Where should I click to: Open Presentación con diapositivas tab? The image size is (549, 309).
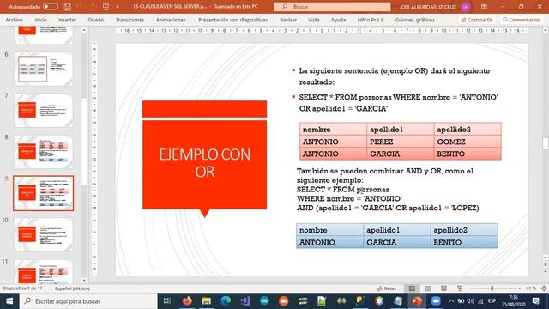point(232,20)
